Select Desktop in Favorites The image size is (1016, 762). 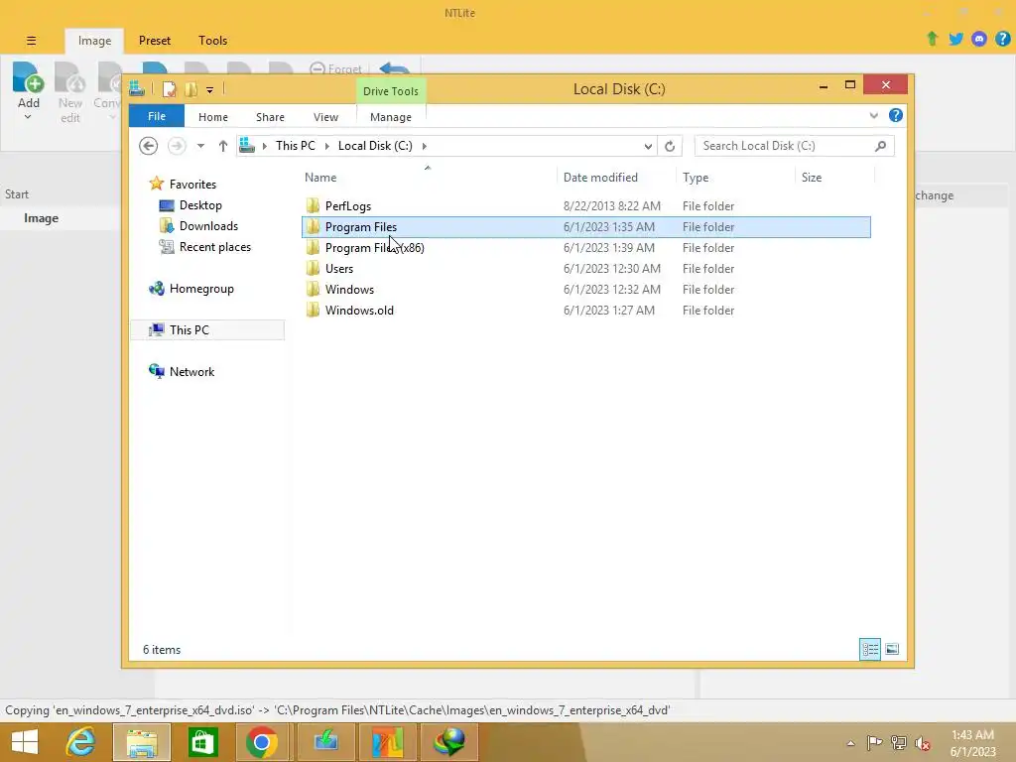[x=200, y=205]
